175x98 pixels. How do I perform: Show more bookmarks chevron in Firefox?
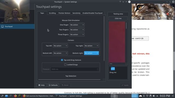coord(173,18)
